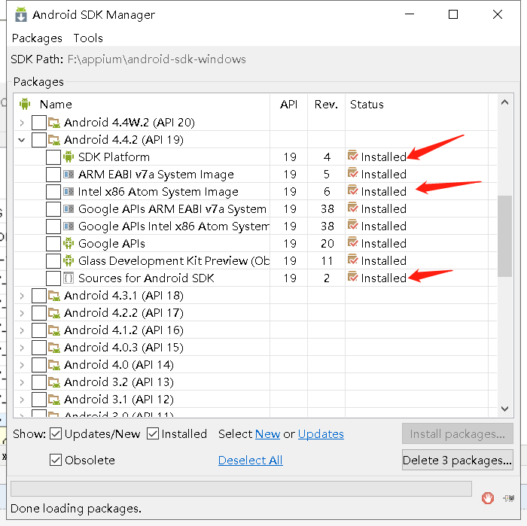Expand the Android 3.1 (API 12) node
The height and width of the screenshot is (526, 527).
pos(22,400)
